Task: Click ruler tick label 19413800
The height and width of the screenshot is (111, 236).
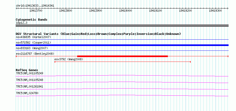Action: coord(66,11)
